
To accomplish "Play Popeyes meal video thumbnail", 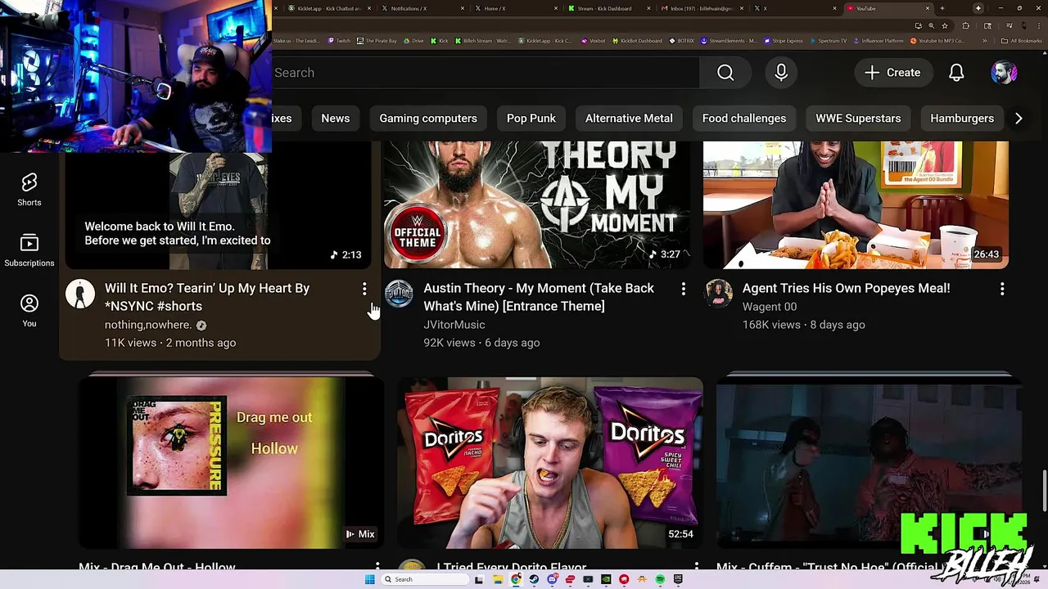I will pos(856,205).
